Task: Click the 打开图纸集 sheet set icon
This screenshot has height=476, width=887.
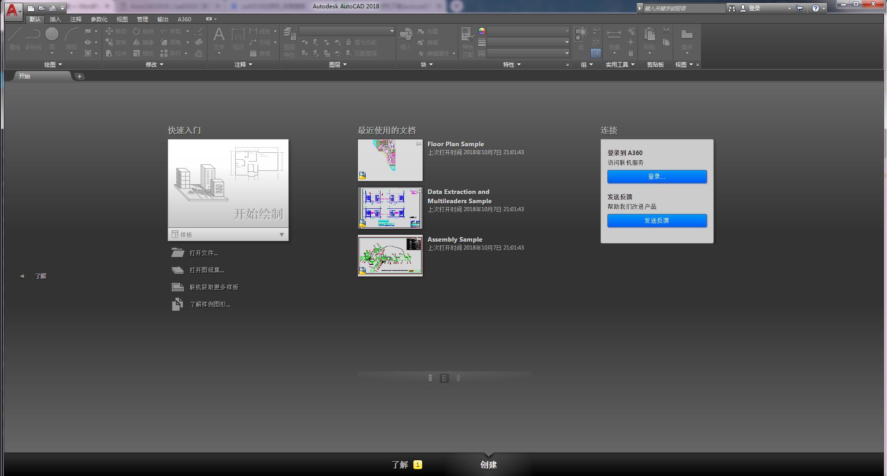Action: click(178, 270)
